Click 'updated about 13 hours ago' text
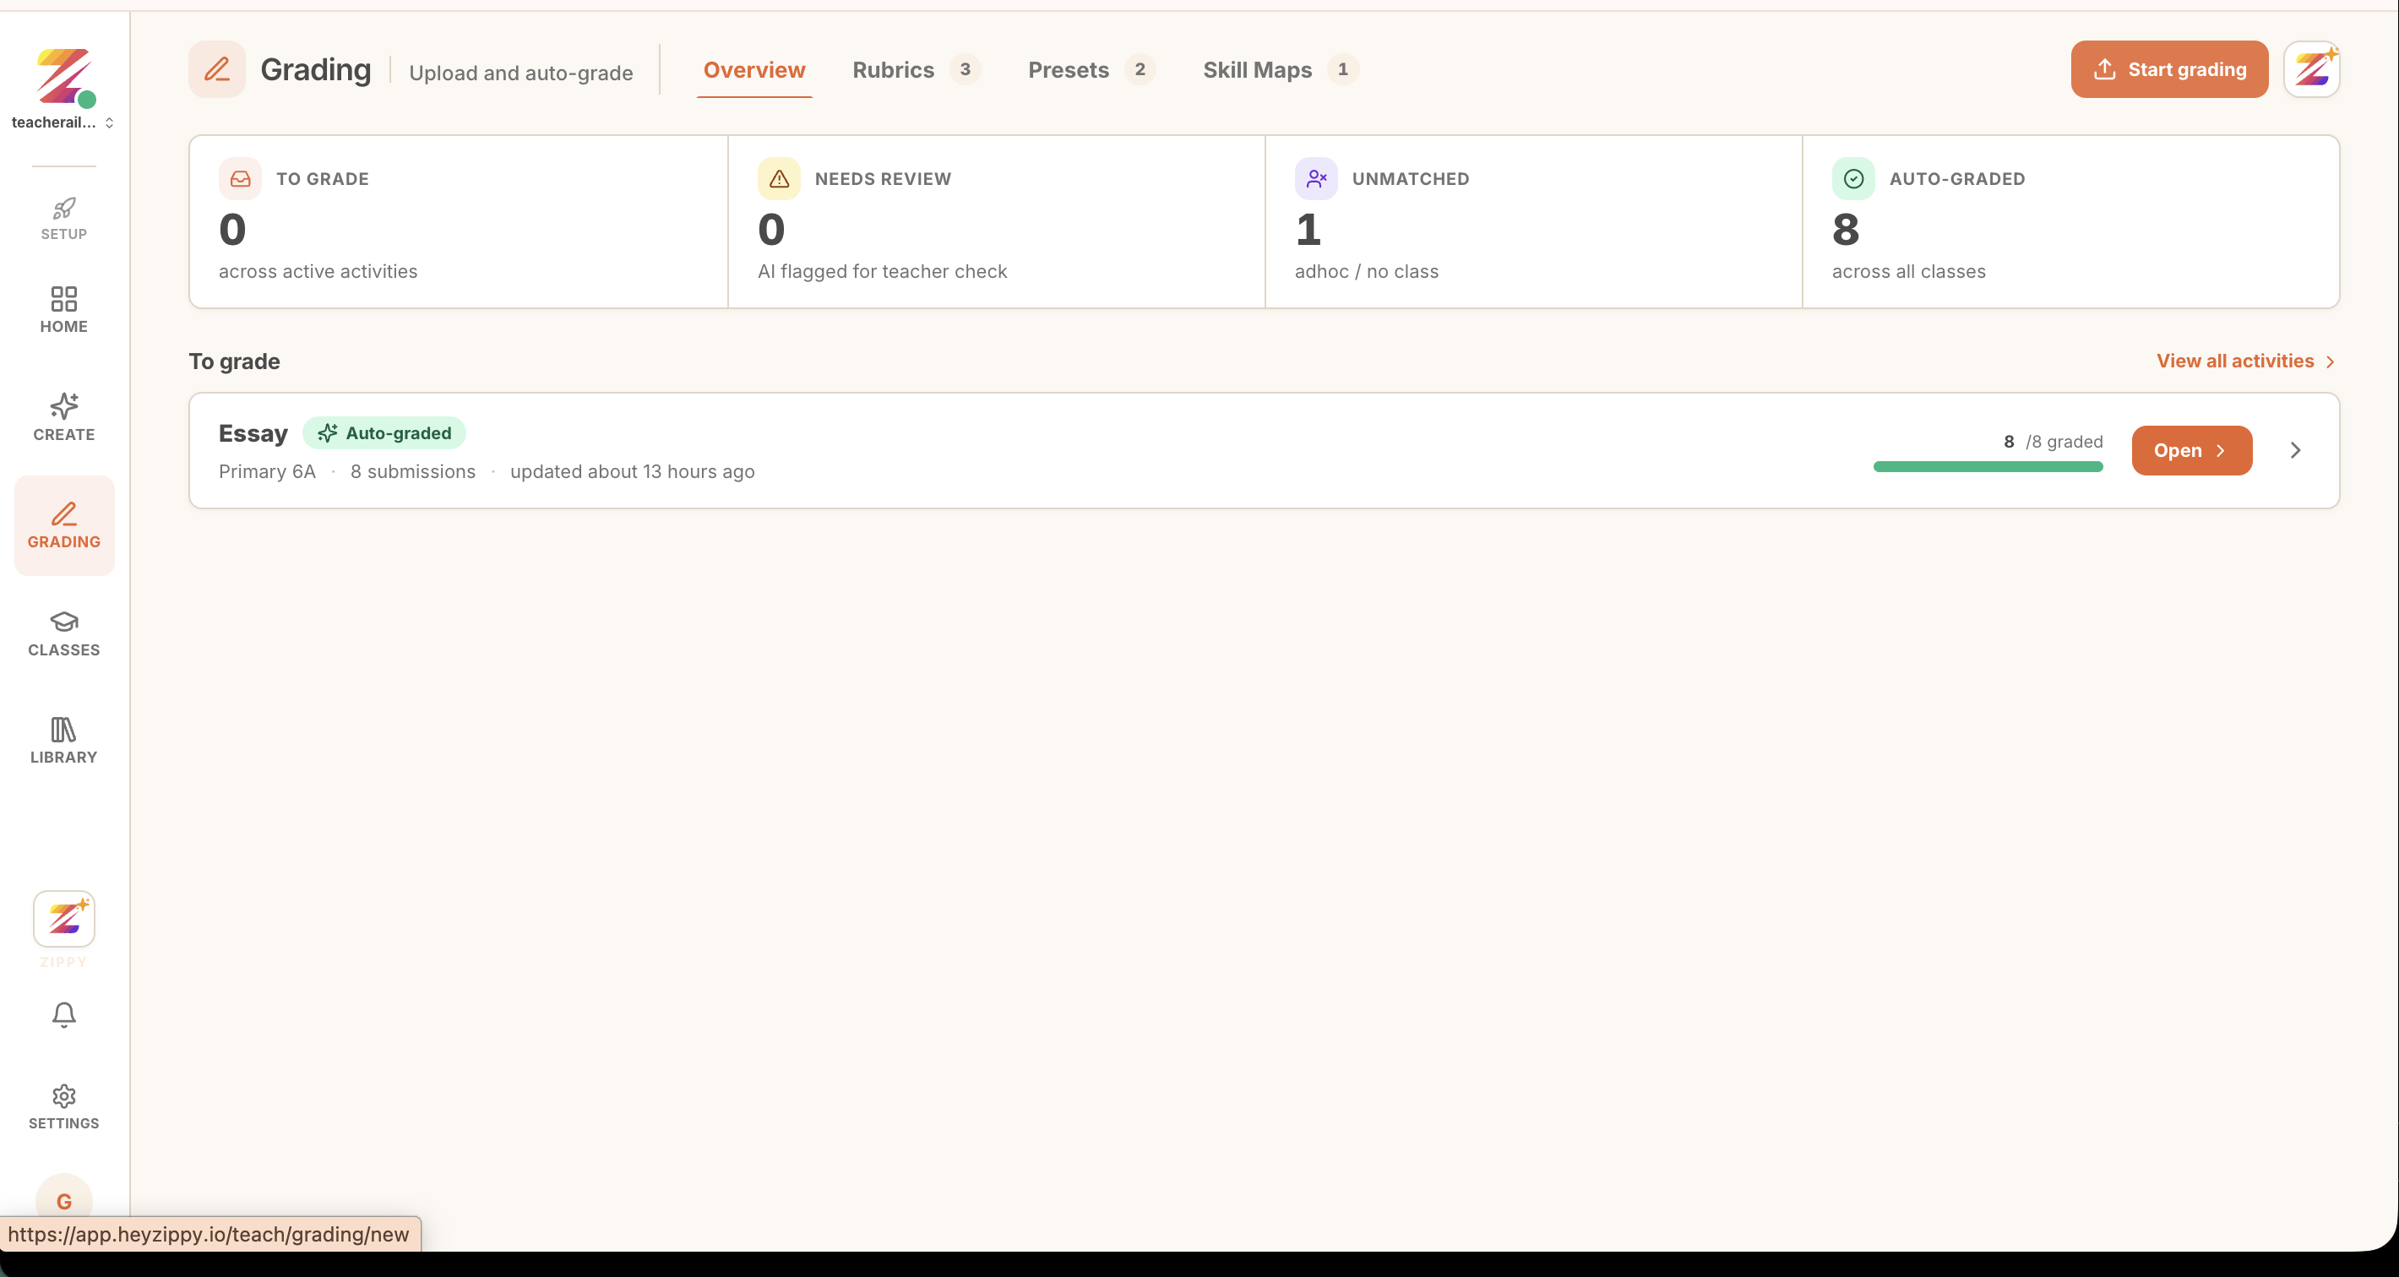Image resolution: width=2399 pixels, height=1277 pixels. pos(633,472)
